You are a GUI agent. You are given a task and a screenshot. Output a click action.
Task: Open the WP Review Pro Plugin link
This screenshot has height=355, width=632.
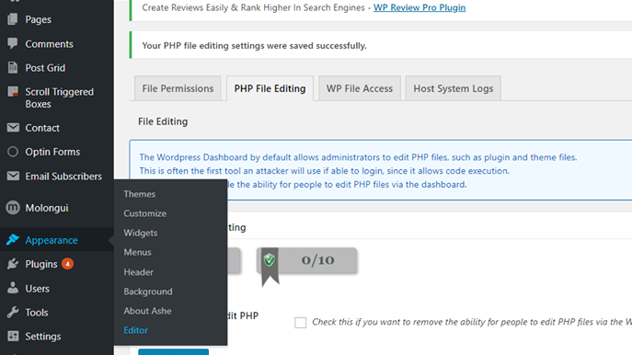pyautogui.click(x=419, y=7)
